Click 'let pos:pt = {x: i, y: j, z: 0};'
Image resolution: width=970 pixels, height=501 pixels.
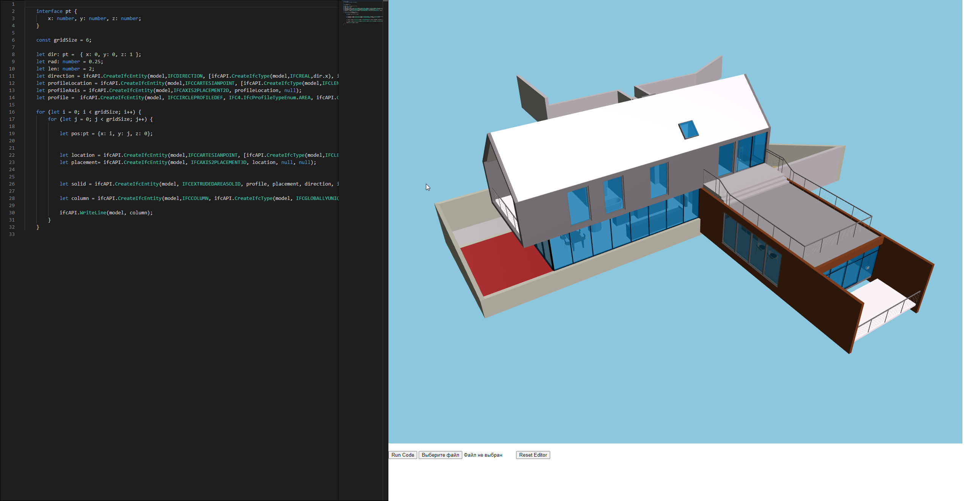pos(106,134)
